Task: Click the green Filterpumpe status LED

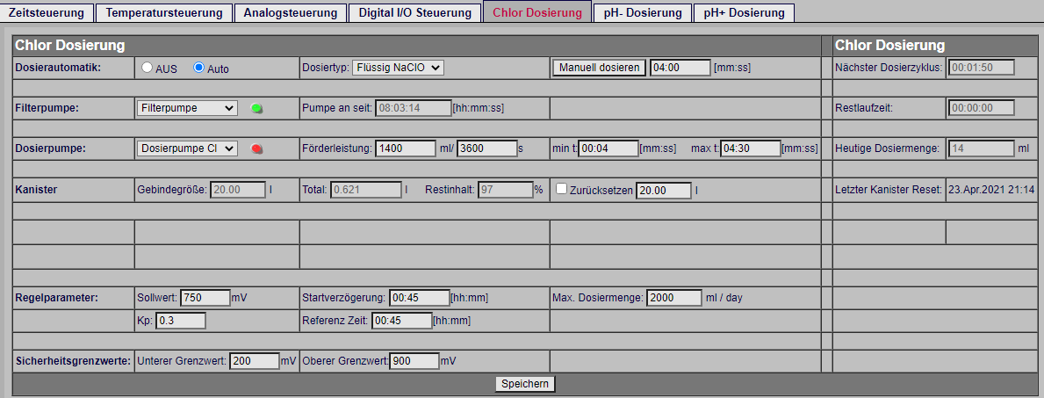Action: [256, 109]
